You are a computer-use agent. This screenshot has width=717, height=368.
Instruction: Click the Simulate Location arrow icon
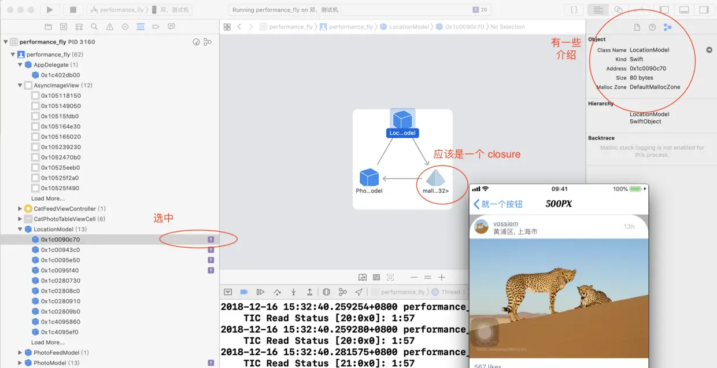click(x=358, y=292)
